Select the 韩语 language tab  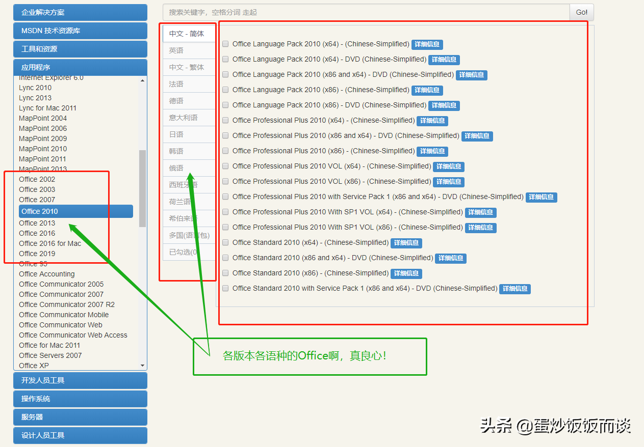tap(189, 151)
